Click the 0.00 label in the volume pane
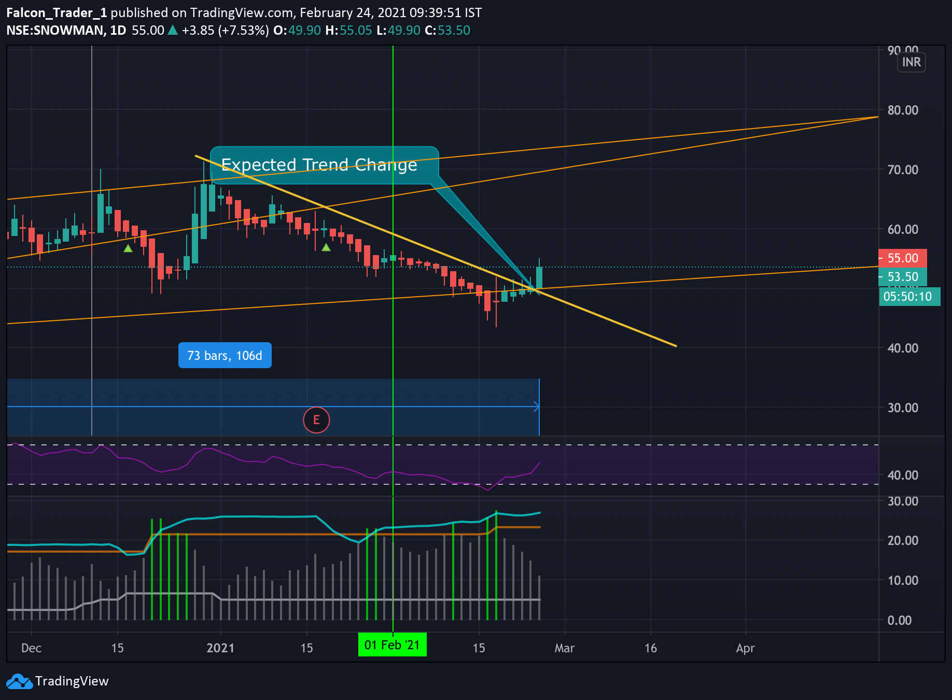This screenshot has height=700, width=952. pos(900,620)
